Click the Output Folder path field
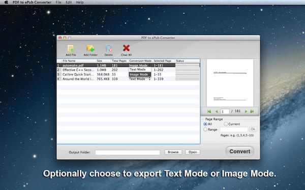The height and width of the screenshot is (190, 305). (x=128, y=153)
